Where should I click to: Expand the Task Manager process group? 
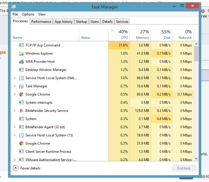15,86
